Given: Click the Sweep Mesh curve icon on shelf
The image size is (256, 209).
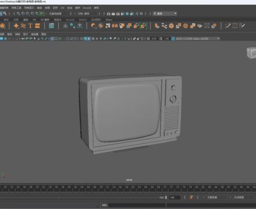Looking at the screenshot, I should click(23, 26).
